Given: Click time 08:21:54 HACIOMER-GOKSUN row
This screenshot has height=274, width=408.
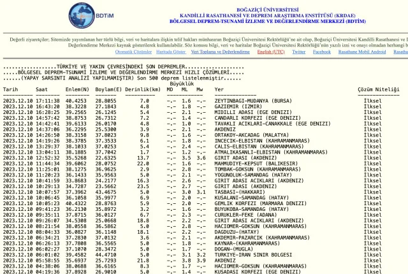Looking at the screenshot, I should tap(48, 226).
